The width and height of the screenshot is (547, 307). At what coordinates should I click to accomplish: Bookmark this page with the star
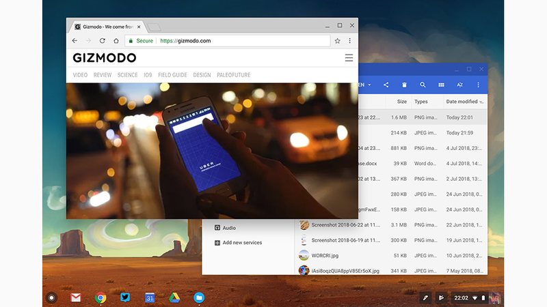coord(337,41)
